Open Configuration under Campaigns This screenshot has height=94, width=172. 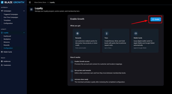click(x=8, y=23)
